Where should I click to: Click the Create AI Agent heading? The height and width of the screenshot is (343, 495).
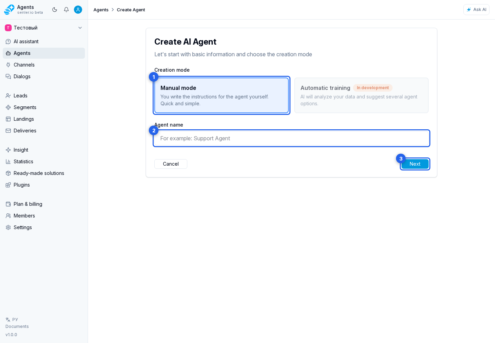(x=185, y=42)
